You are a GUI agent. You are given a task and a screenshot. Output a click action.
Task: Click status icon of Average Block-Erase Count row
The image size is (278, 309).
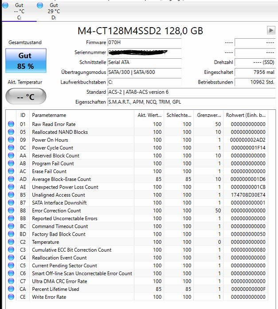pyautogui.click(x=11, y=179)
